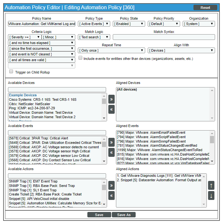Screen dimensions: 223x224
Task: Remove action from Aligned Actions arrow
Action: (x=111, y=195)
